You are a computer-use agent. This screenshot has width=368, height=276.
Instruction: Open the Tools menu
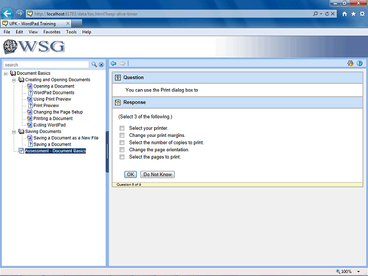pos(71,32)
